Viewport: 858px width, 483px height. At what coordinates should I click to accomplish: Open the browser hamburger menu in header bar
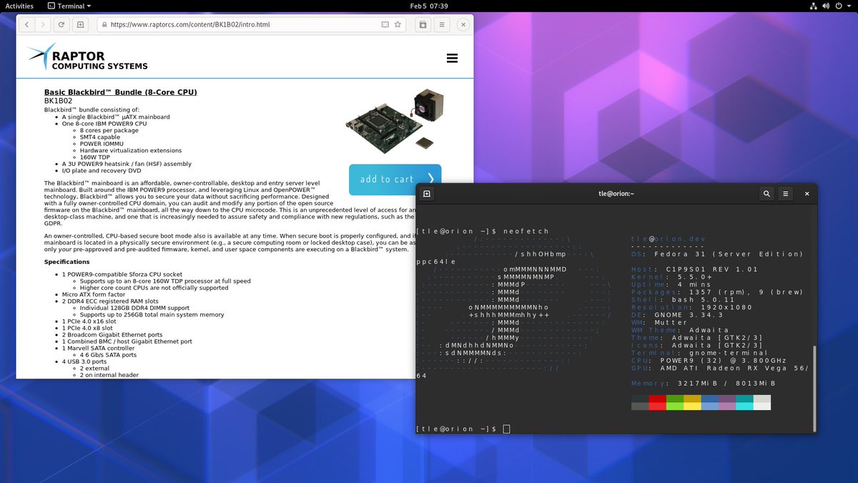coord(441,24)
